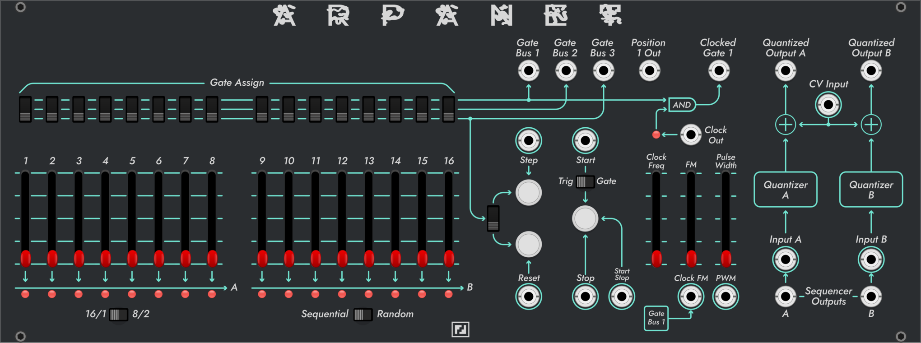Screen dimensions: 921x343
Task: Toggle the Step/Reset routing switch
Action: click(493, 218)
